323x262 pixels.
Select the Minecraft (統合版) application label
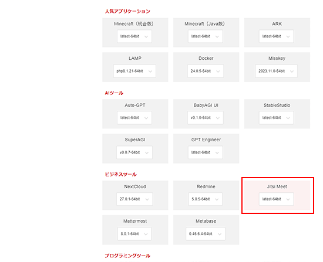coord(134,24)
